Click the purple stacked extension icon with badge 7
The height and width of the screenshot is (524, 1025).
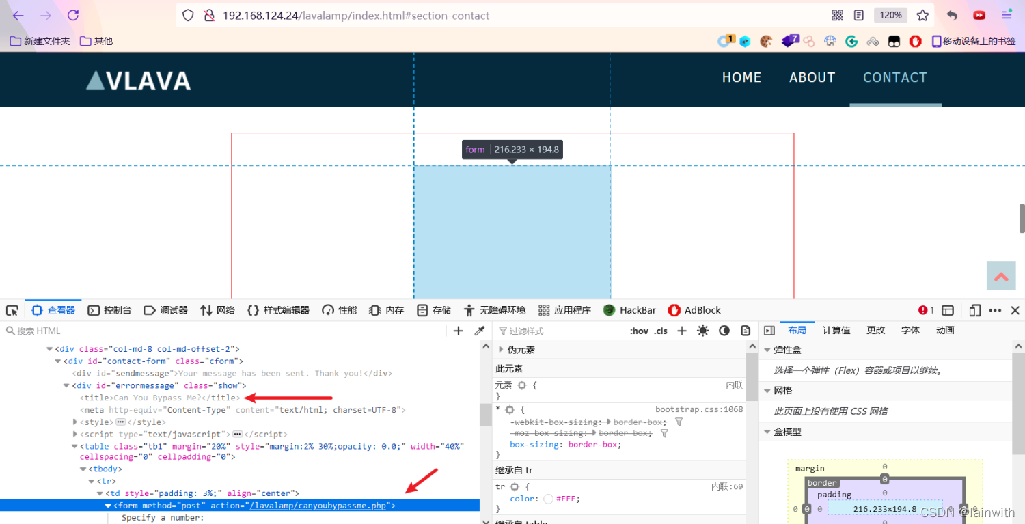point(790,41)
